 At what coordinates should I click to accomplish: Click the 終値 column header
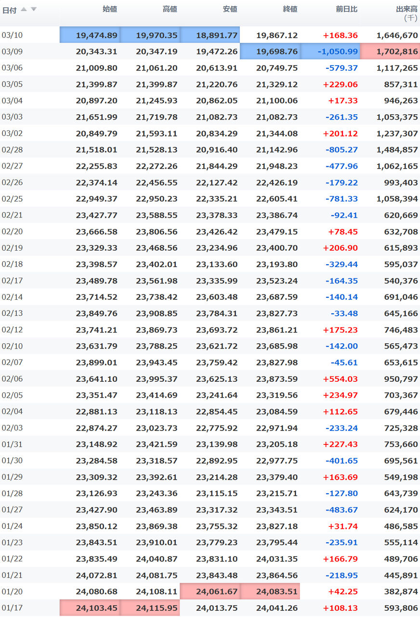pos(290,9)
